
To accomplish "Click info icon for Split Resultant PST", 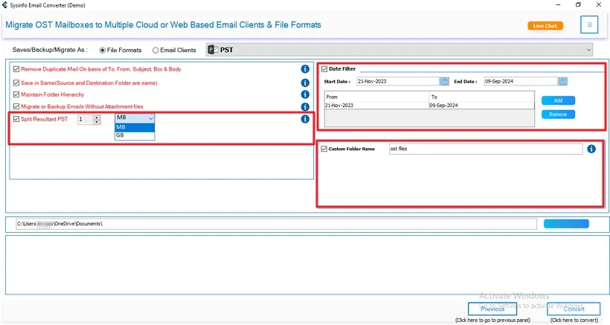I will point(305,119).
